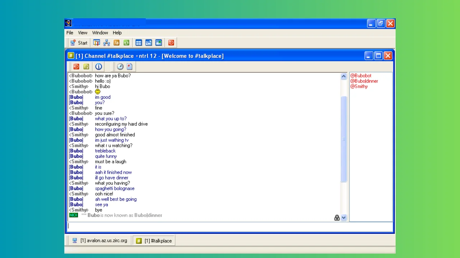Click the red icon in channel toolbar
This screenshot has width=460, height=258.
pos(76,66)
